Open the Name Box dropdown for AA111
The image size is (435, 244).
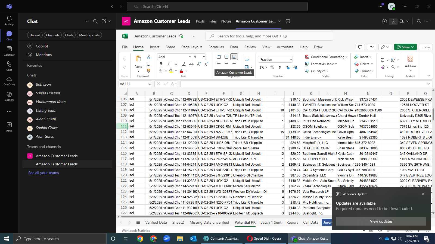(x=150, y=84)
